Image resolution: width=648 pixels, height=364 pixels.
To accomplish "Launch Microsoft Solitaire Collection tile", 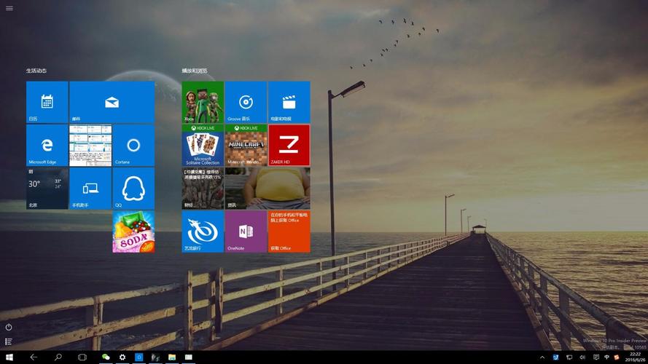I will (x=203, y=146).
